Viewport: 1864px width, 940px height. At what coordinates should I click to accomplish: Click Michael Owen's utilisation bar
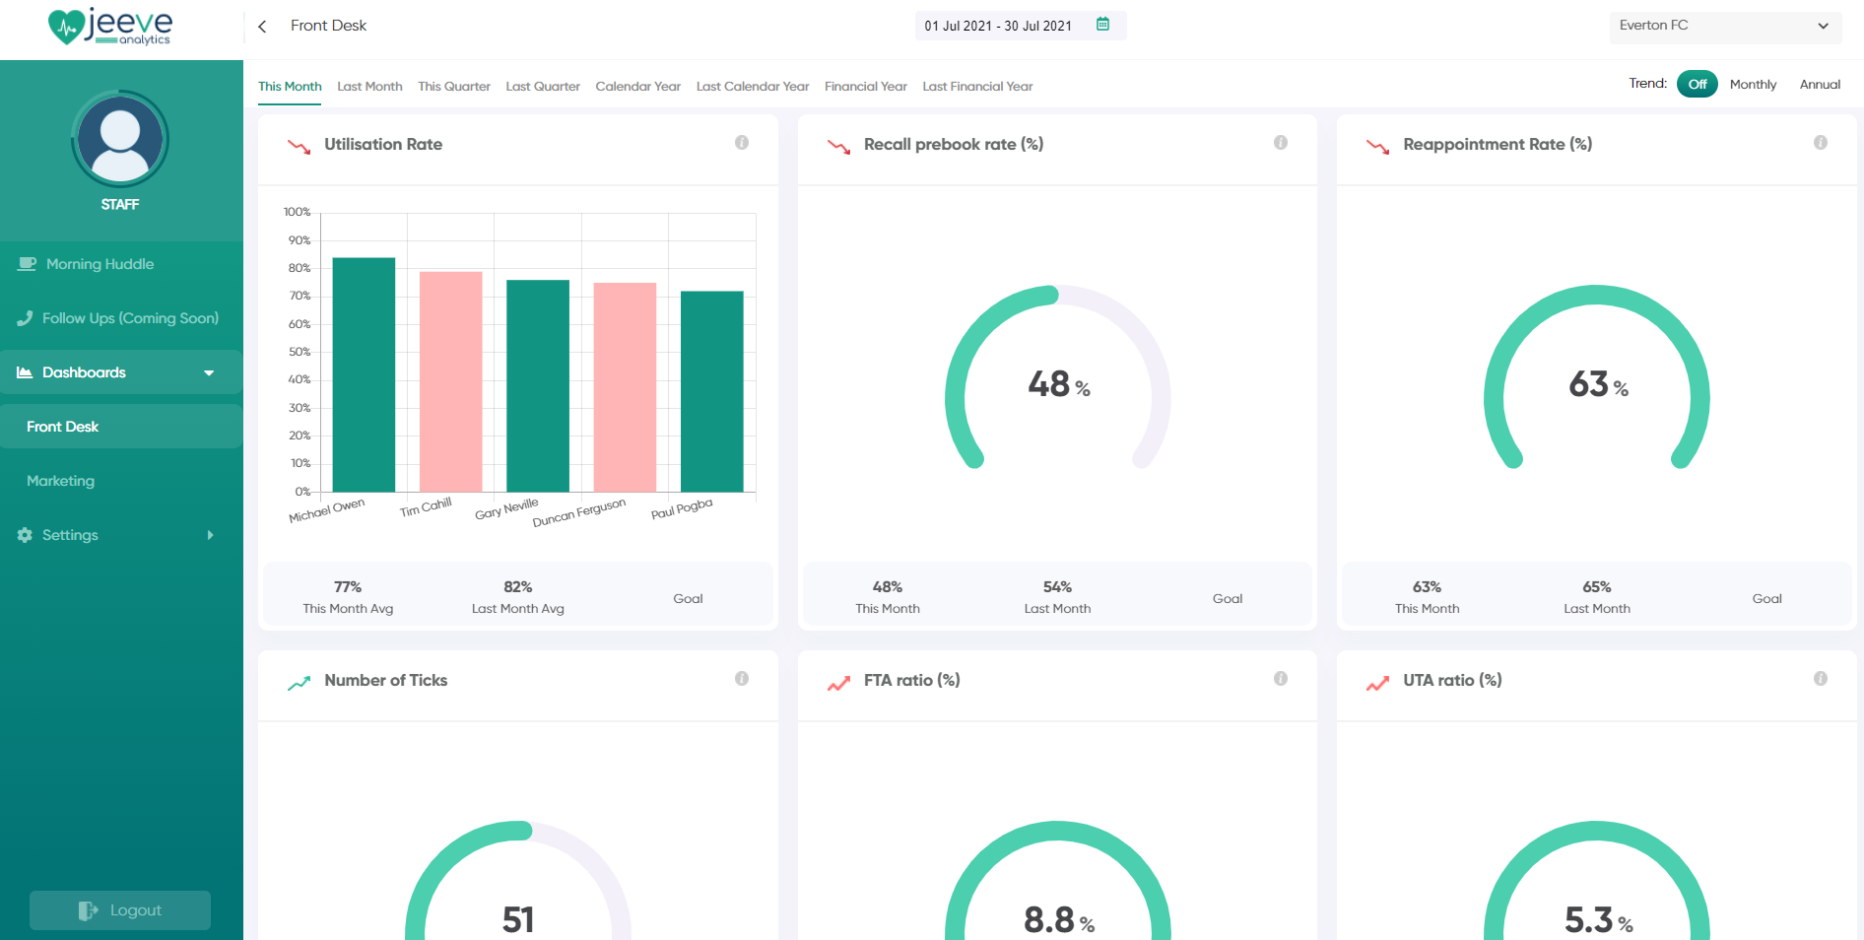[364, 374]
